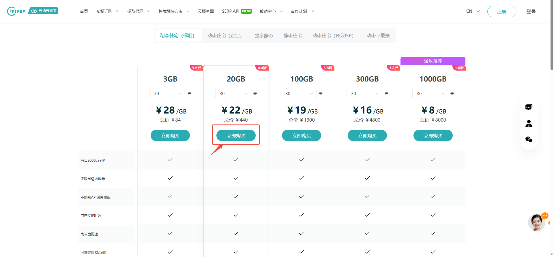Click the 登录 login link
The image size is (554, 257).
coord(531,12)
